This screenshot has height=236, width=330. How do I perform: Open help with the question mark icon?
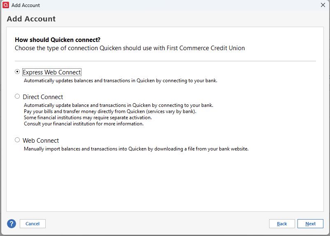click(12, 224)
